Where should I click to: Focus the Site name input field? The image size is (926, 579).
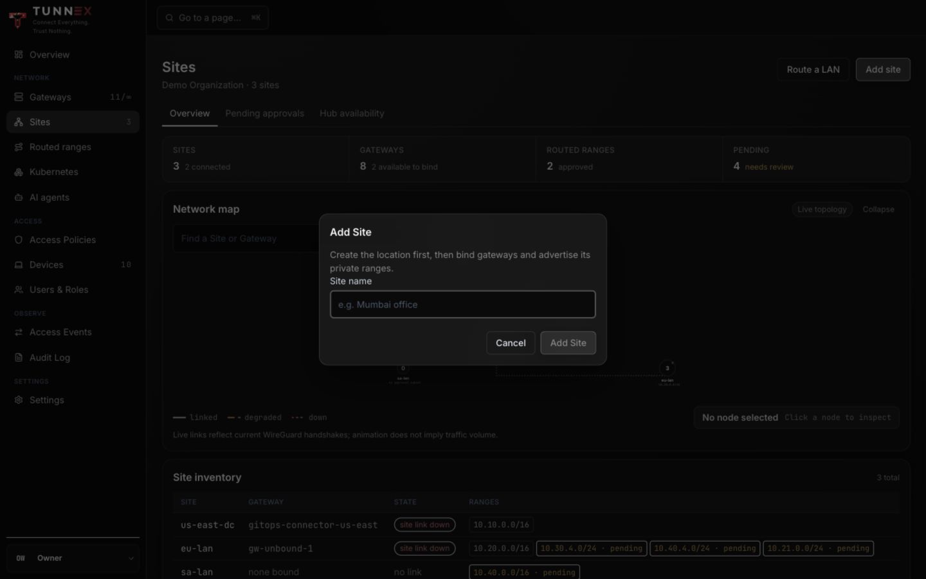point(463,304)
